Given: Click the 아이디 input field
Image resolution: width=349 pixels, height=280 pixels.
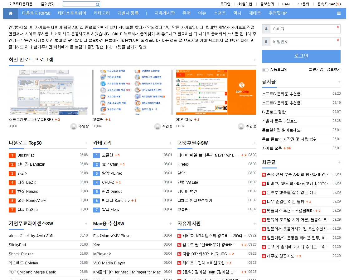Looking at the screenshot, I should (x=305, y=29).
